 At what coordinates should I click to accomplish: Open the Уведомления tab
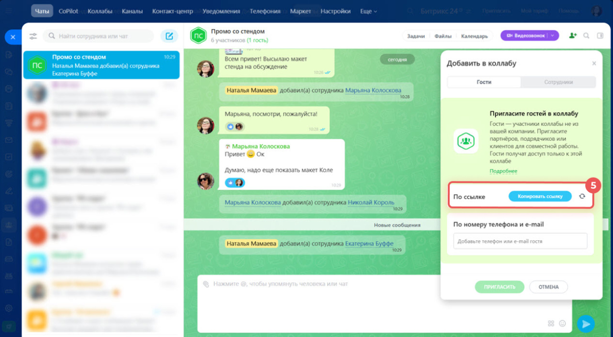[x=221, y=11]
